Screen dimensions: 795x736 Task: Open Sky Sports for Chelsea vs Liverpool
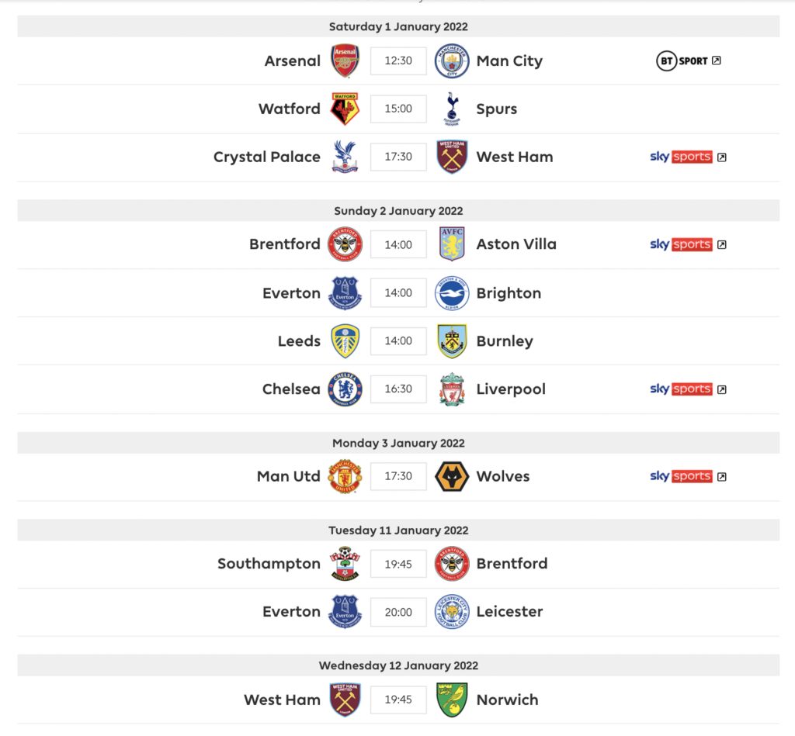(x=681, y=389)
